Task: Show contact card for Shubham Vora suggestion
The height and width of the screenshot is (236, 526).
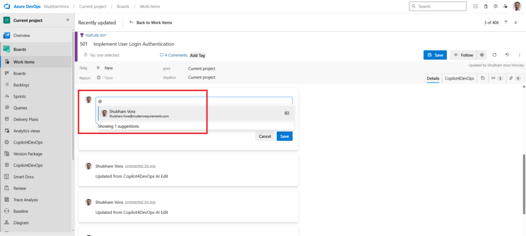Action: pyautogui.click(x=287, y=113)
